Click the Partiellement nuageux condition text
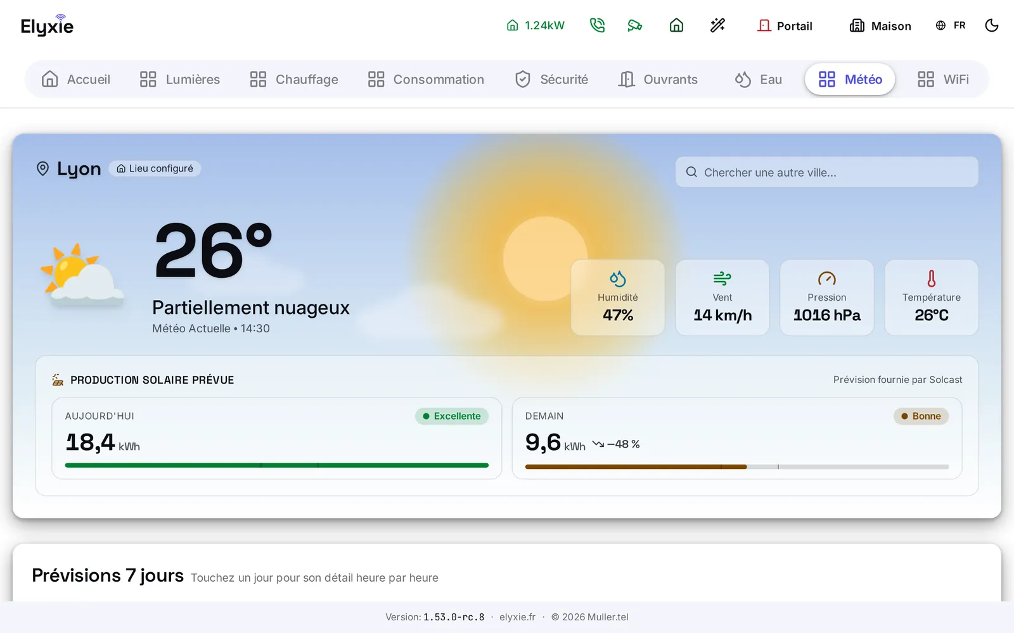1014x633 pixels. pyautogui.click(x=251, y=308)
